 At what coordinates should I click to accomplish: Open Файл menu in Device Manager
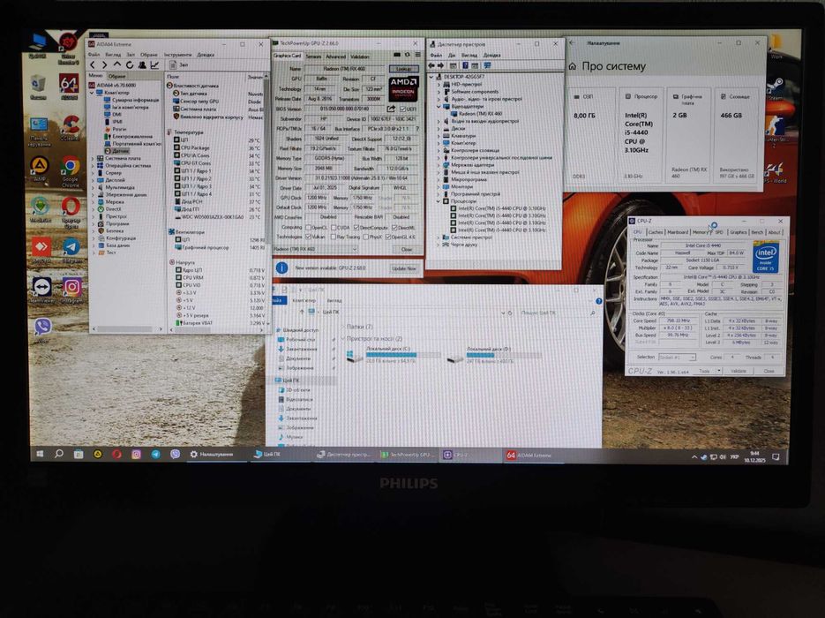click(436, 55)
